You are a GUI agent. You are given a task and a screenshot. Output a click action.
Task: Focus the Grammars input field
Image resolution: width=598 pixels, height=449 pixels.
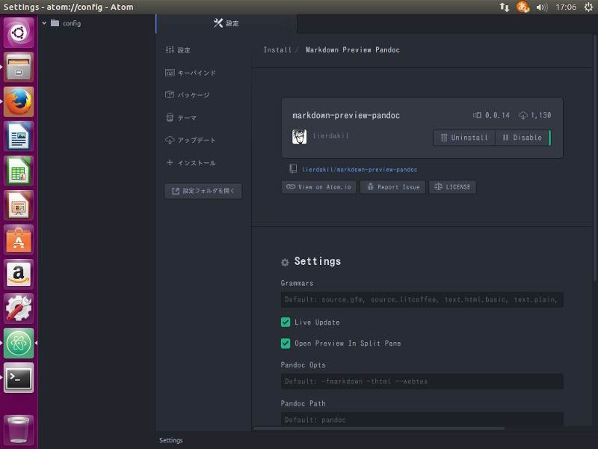[x=422, y=300]
